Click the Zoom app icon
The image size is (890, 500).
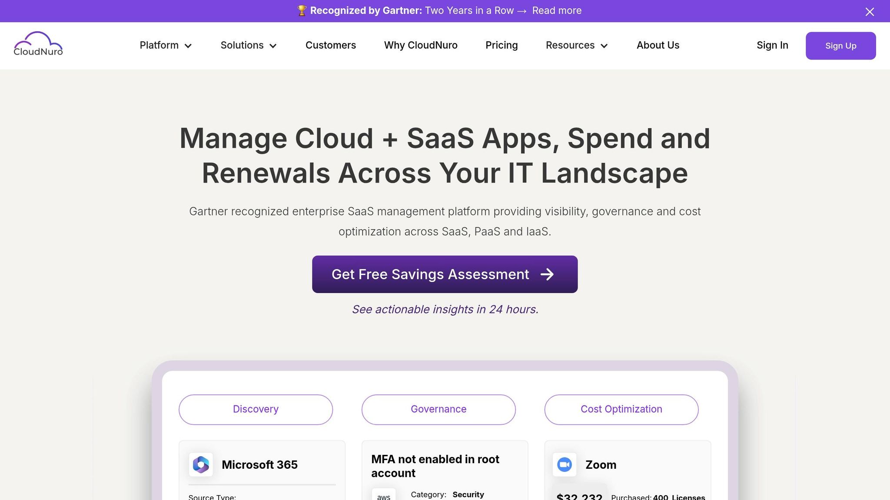tap(565, 465)
